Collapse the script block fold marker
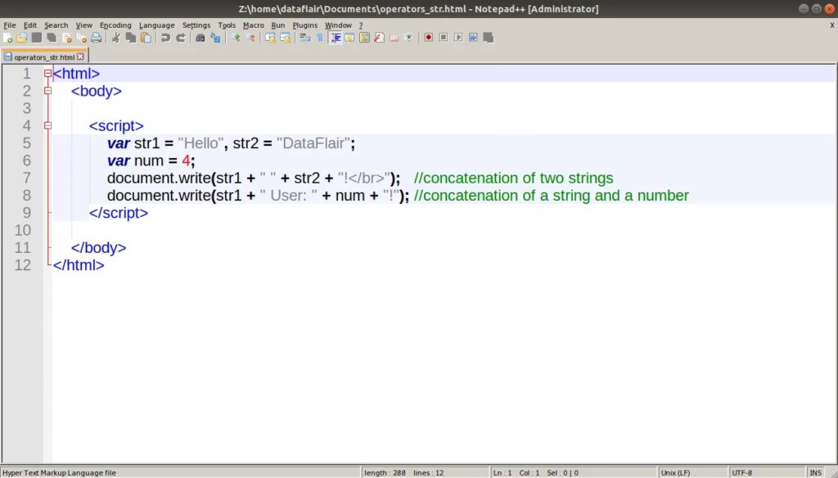This screenshot has height=478, width=838. pyautogui.click(x=47, y=125)
